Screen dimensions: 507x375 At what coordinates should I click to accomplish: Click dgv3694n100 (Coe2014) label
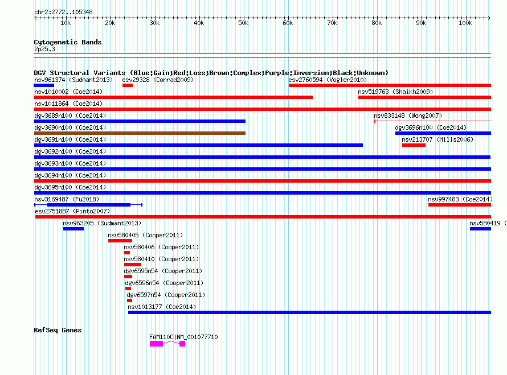click(x=70, y=175)
